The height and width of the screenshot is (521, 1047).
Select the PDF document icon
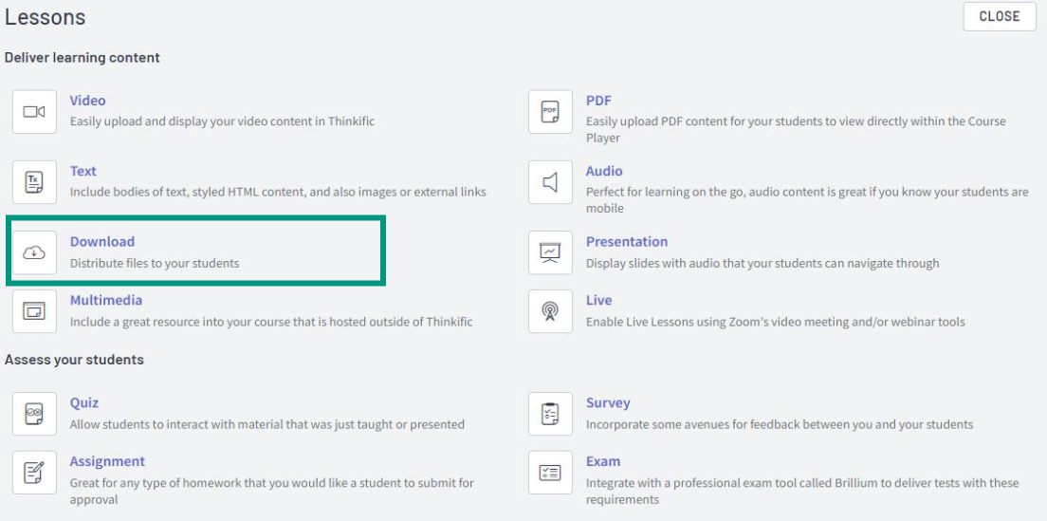[550, 112]
